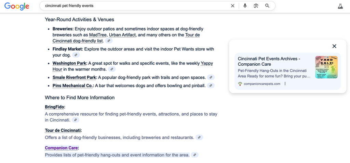The height and width of the screenshot is (163, 350).
Task: Open the Yappy Hour link
Action: (133, 66)
